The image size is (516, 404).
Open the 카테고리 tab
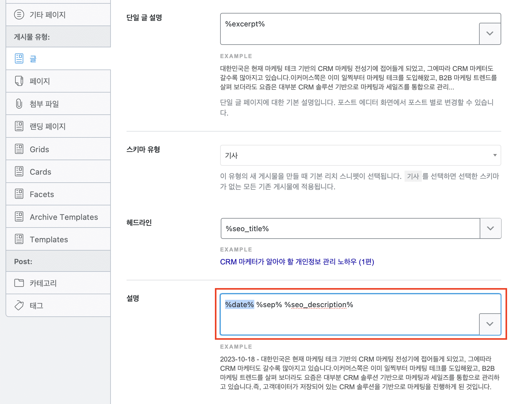pos(58,283)
